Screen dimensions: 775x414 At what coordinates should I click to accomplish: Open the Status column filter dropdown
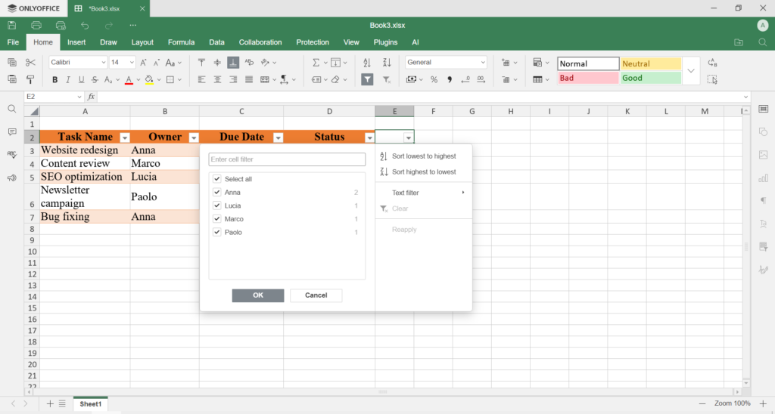[x=369, y=137]
